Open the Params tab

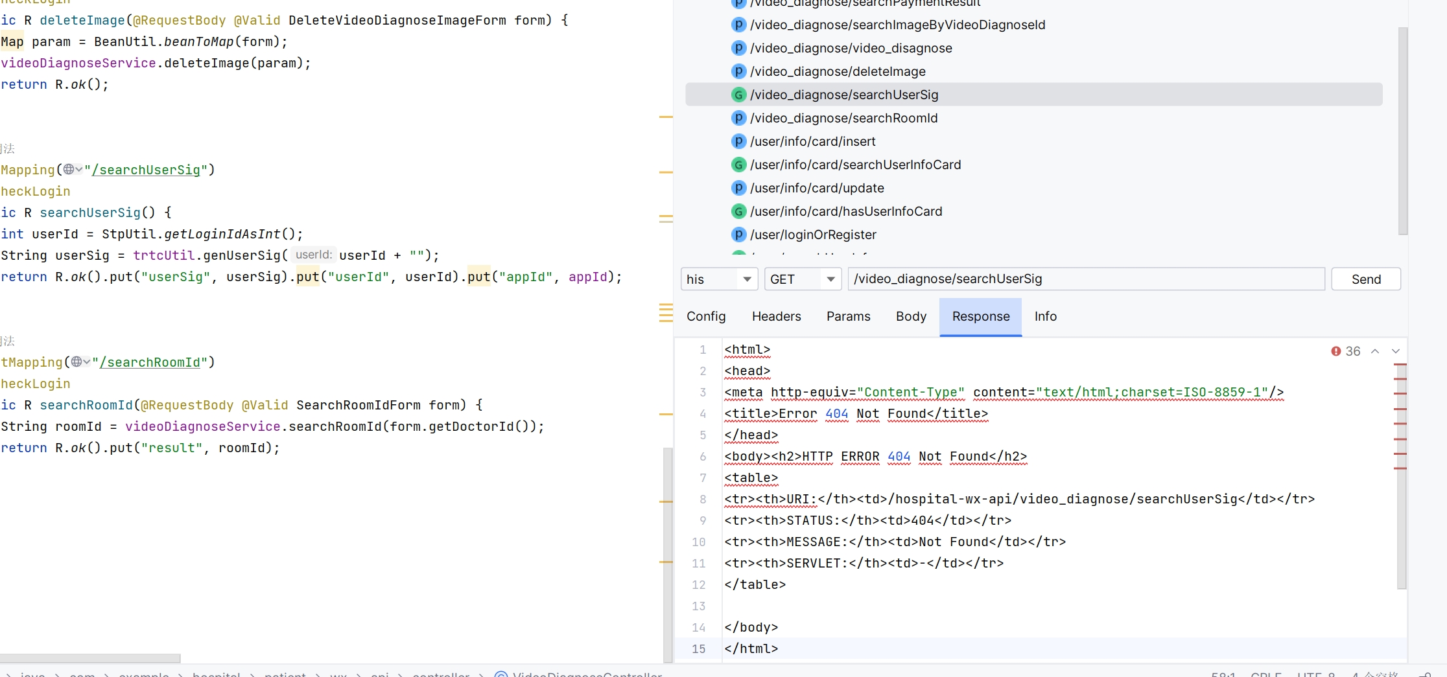[x=849, y=316]
